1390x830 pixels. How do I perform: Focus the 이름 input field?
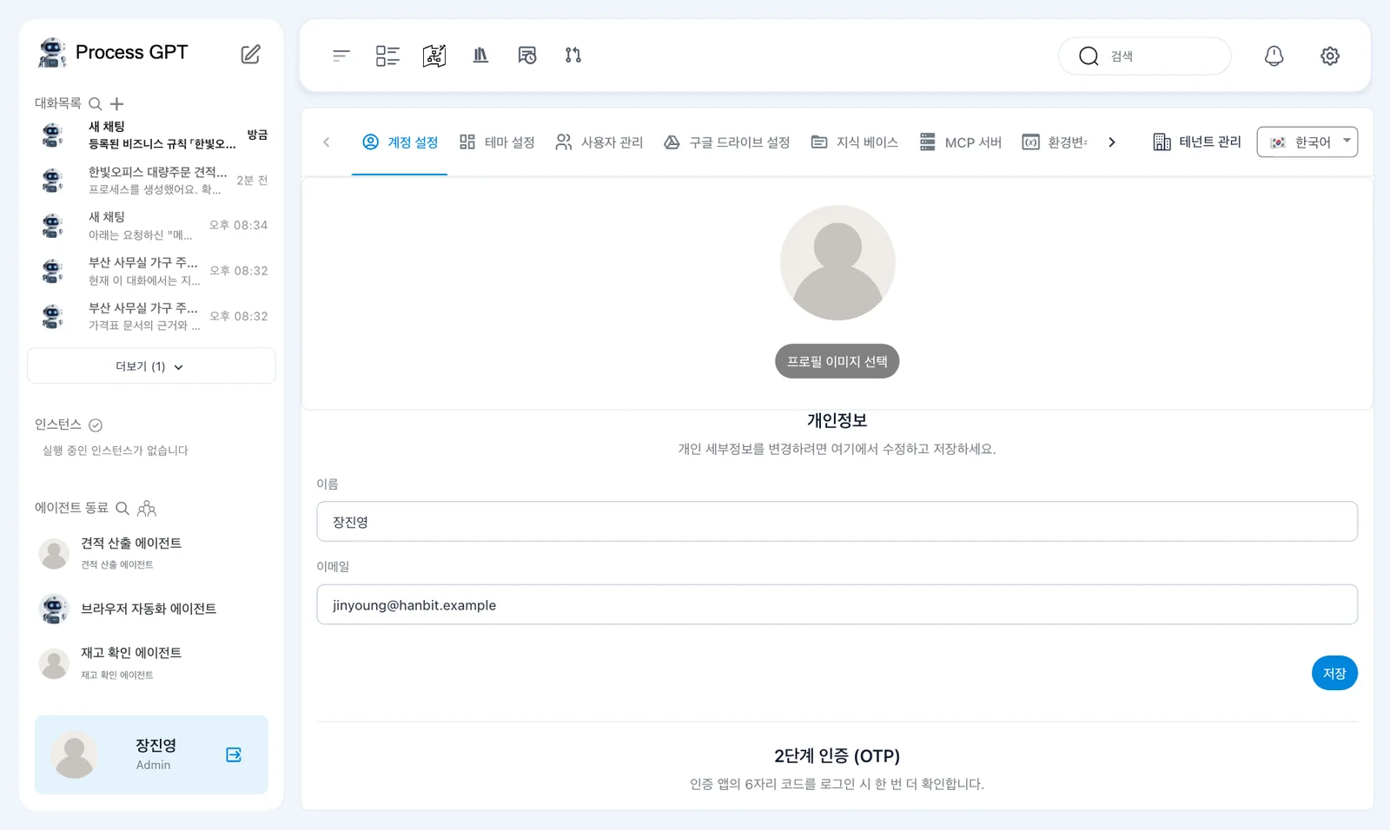837,522
